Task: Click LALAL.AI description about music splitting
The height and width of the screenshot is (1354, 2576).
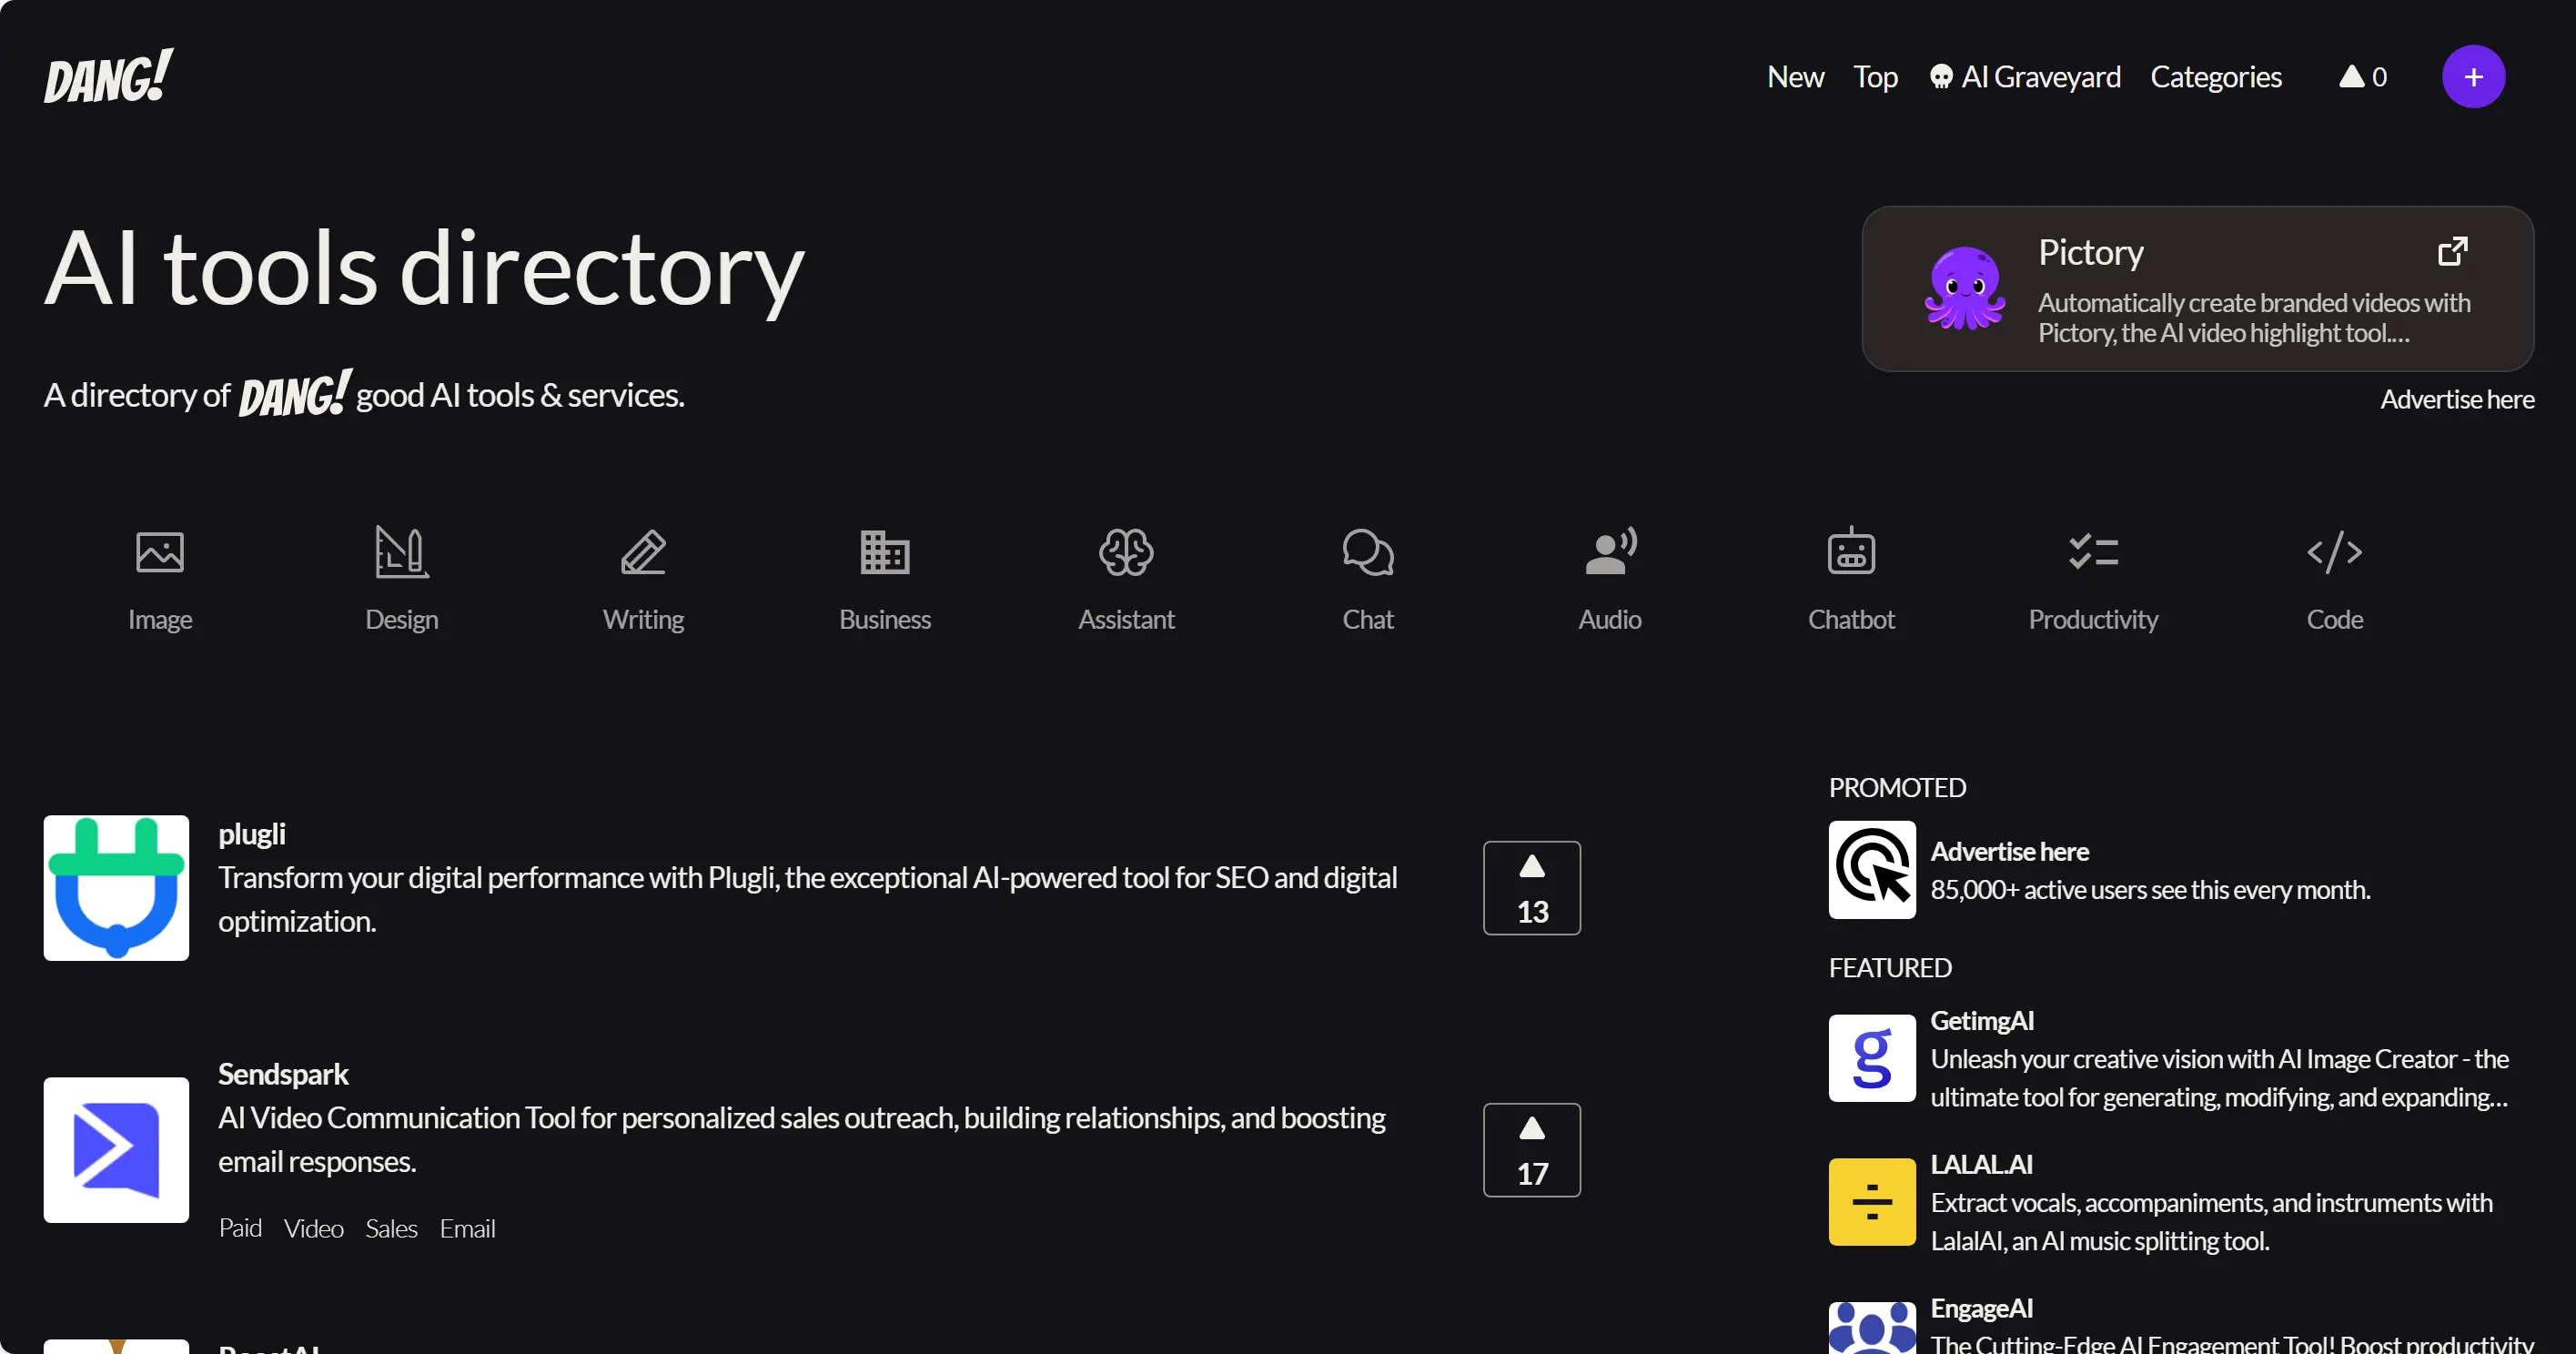Action: pyautogui.click(x=2211, y=1221)
